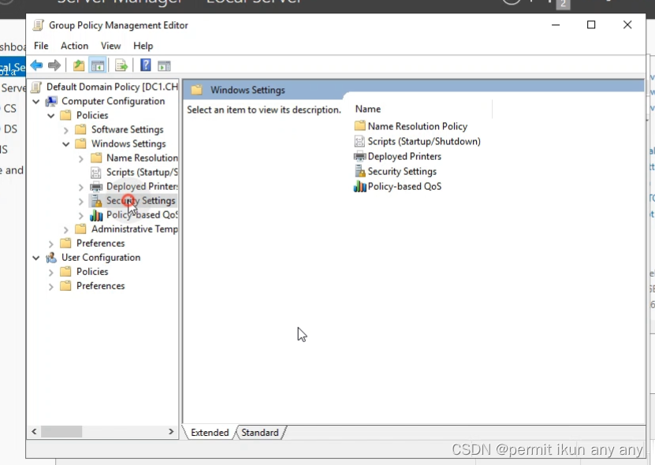Screen dimensions: 655x465
Task: Expand the Administrative Templates node
Action: point(66,229)
